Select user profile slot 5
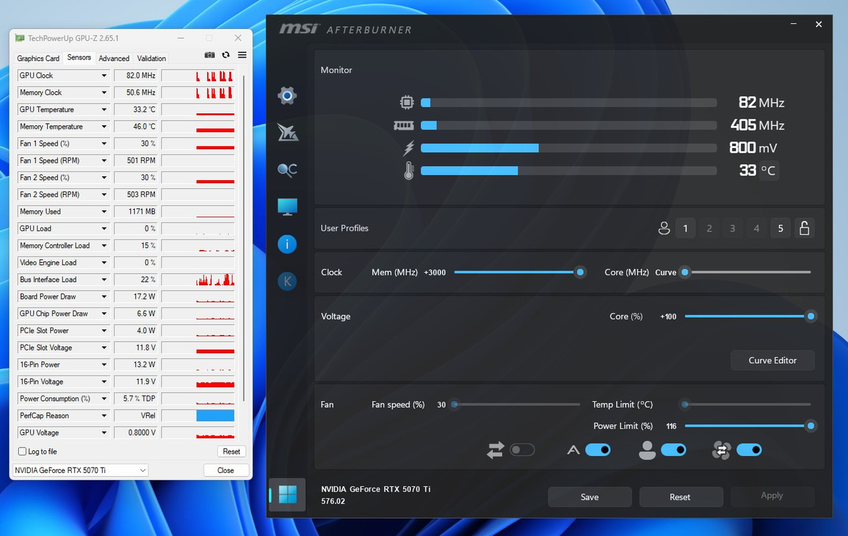 780,228
